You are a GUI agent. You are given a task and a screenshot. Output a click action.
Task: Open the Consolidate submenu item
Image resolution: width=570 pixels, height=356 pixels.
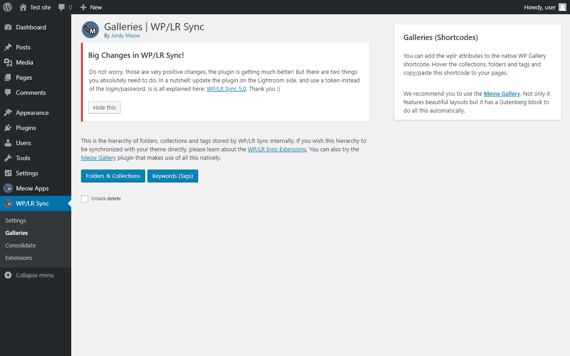pos(20,245)
